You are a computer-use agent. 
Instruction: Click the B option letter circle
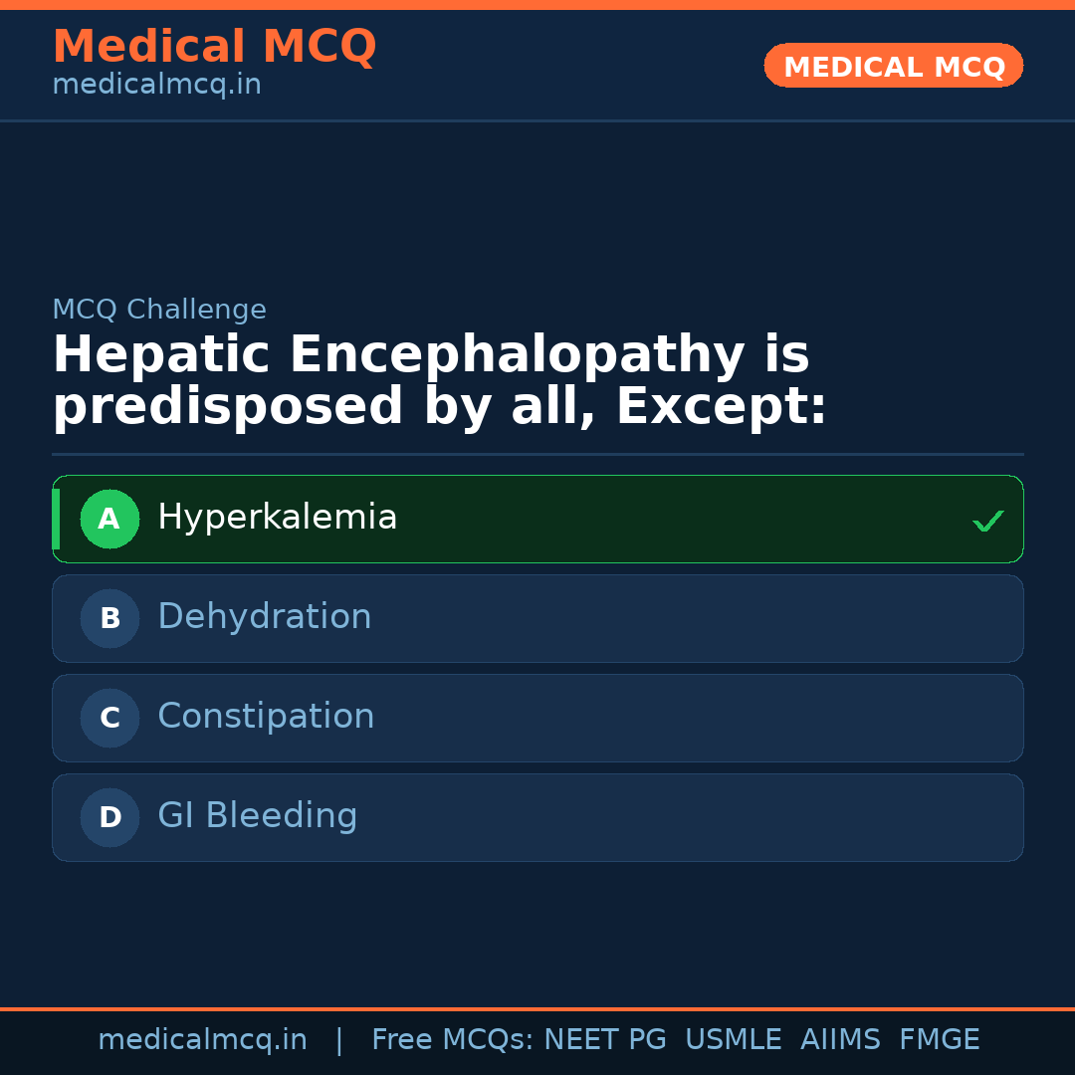point(109,618)
